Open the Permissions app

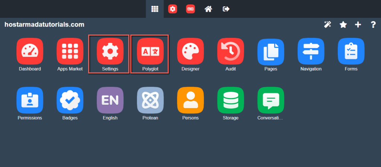pyautogui.click(x=30, y=100)
